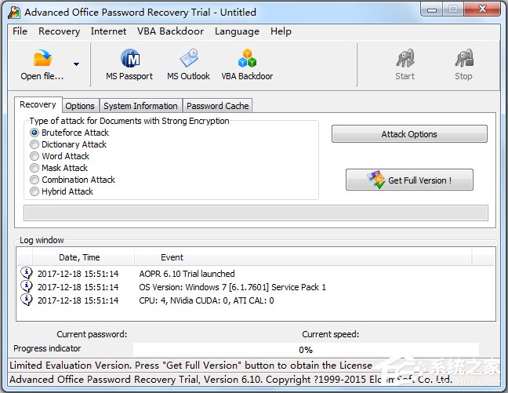Click the Get Full Version button

(409, 180)
